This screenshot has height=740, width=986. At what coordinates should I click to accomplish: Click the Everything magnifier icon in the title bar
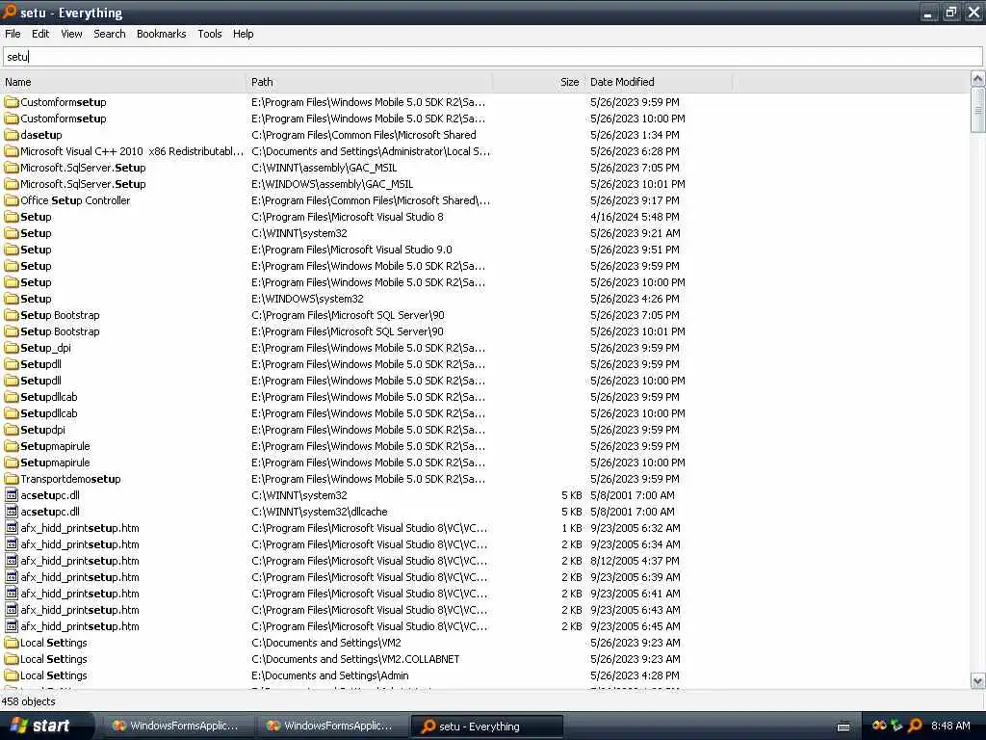point(9,12)
